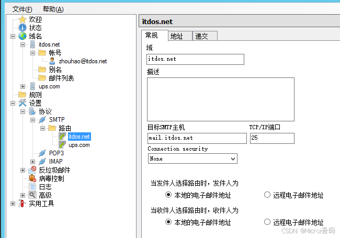The image size is (340, 238).
Task: Expand the 反垃圾邮件 node
Action: (x=23, y=170)
